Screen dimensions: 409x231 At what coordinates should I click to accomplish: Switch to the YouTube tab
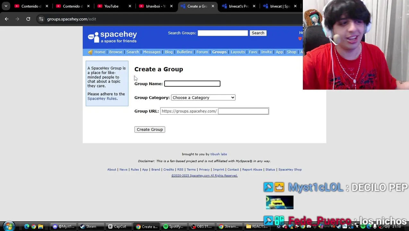(x=111, y=6)
